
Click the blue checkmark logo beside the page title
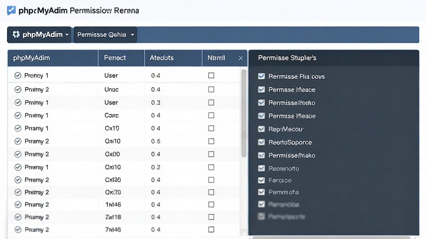[11, 10]
